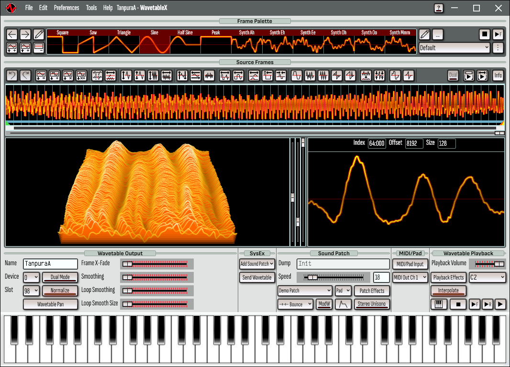Select the pencil tool beside the palette navigation arrows
Viewport: 510px width, 367px height.
point(39,34)
